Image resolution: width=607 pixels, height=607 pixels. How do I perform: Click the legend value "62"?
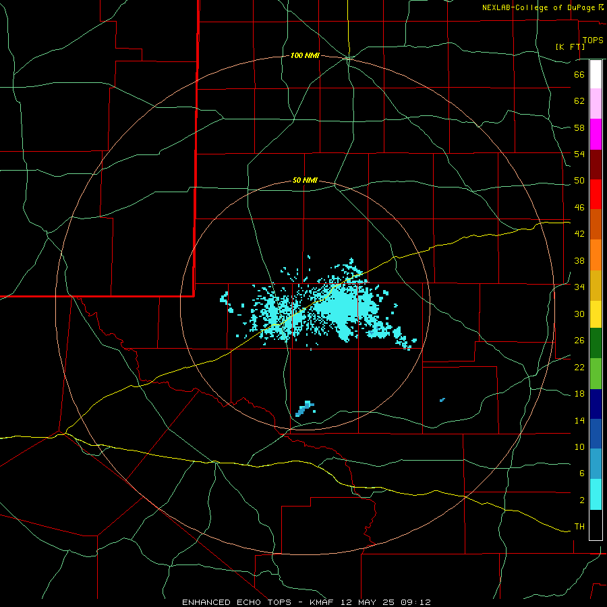(579, 101)
